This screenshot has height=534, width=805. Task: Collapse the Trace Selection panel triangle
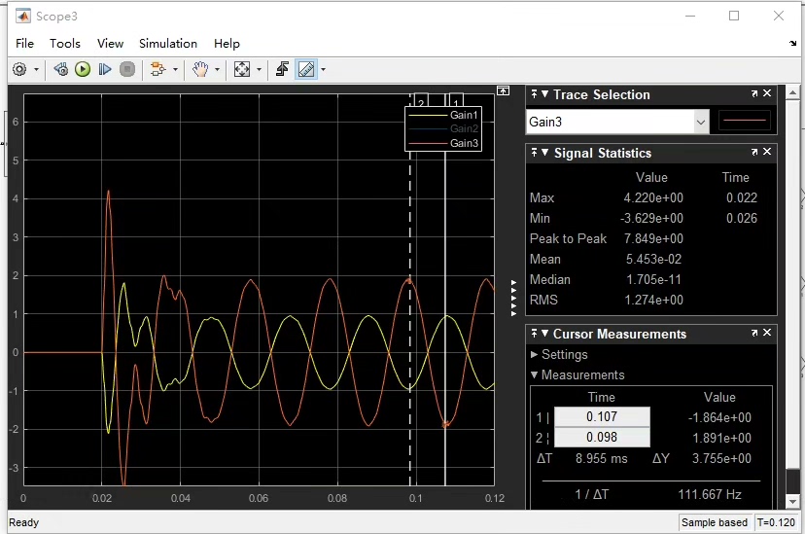pos(545,94)
